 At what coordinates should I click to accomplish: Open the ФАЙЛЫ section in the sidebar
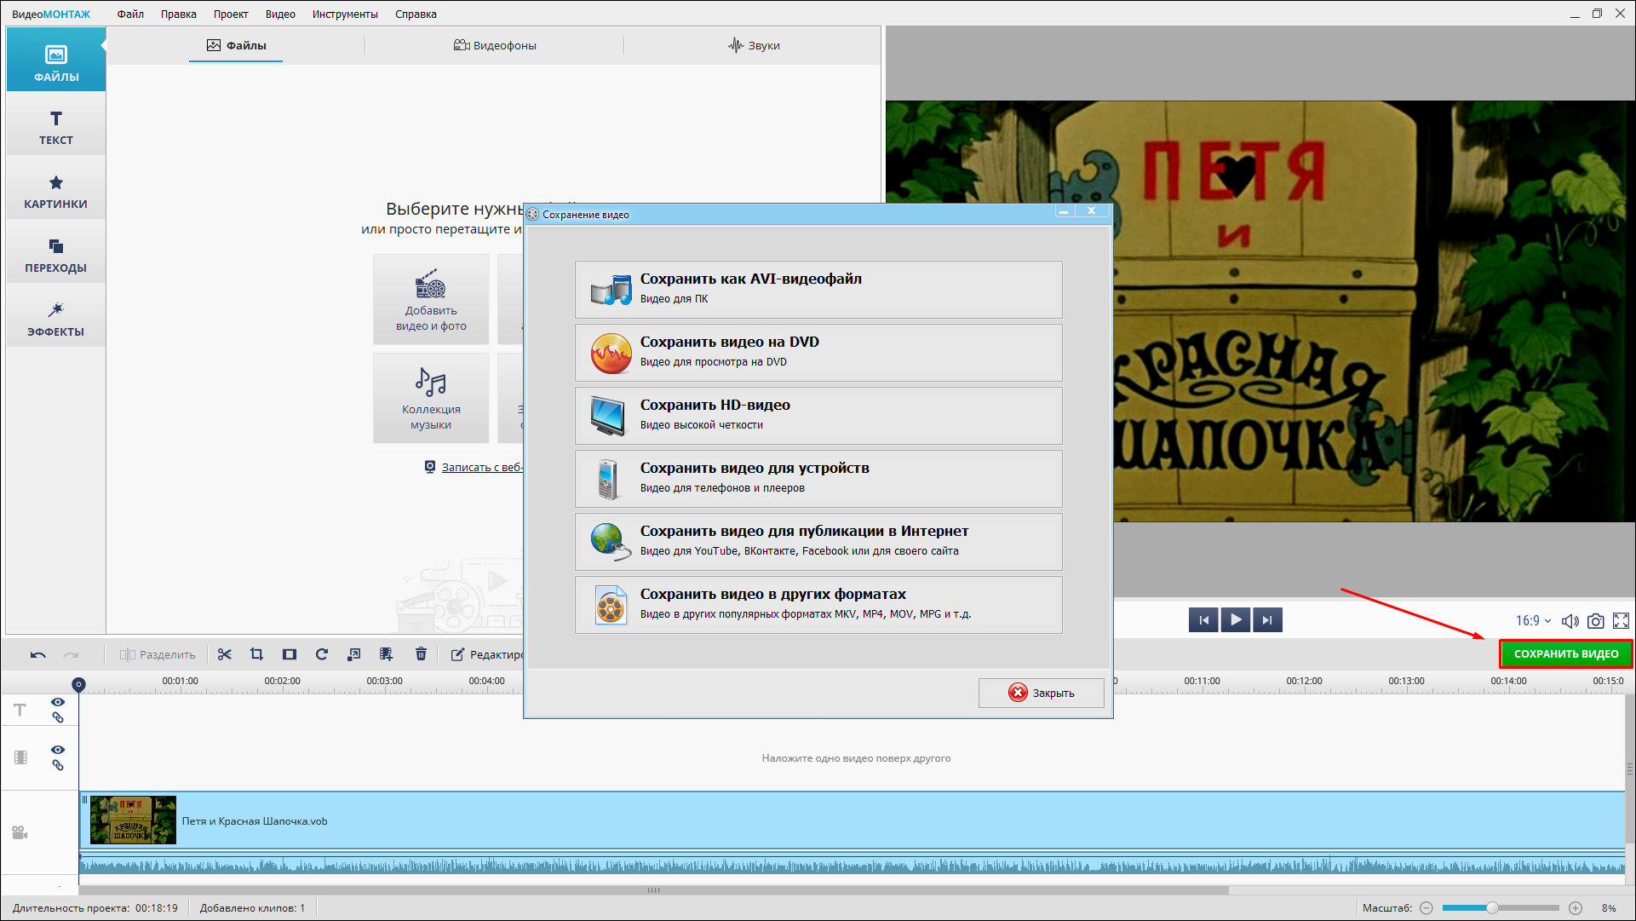coord(56,60)
